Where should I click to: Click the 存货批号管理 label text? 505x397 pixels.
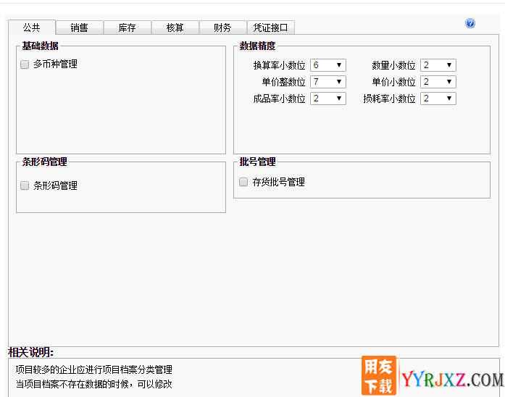click(x=279, y=182)
